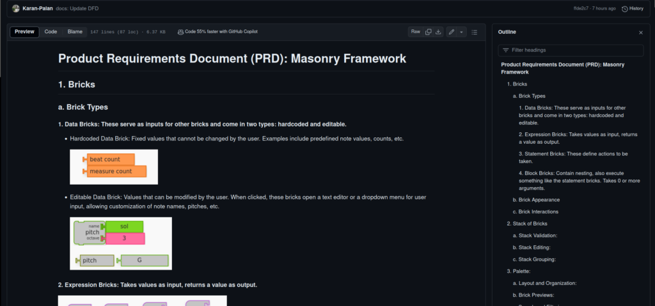Click the GitHub Copilot icon
The width and height of the screenshot is (655, 306).
pos(180,31)
